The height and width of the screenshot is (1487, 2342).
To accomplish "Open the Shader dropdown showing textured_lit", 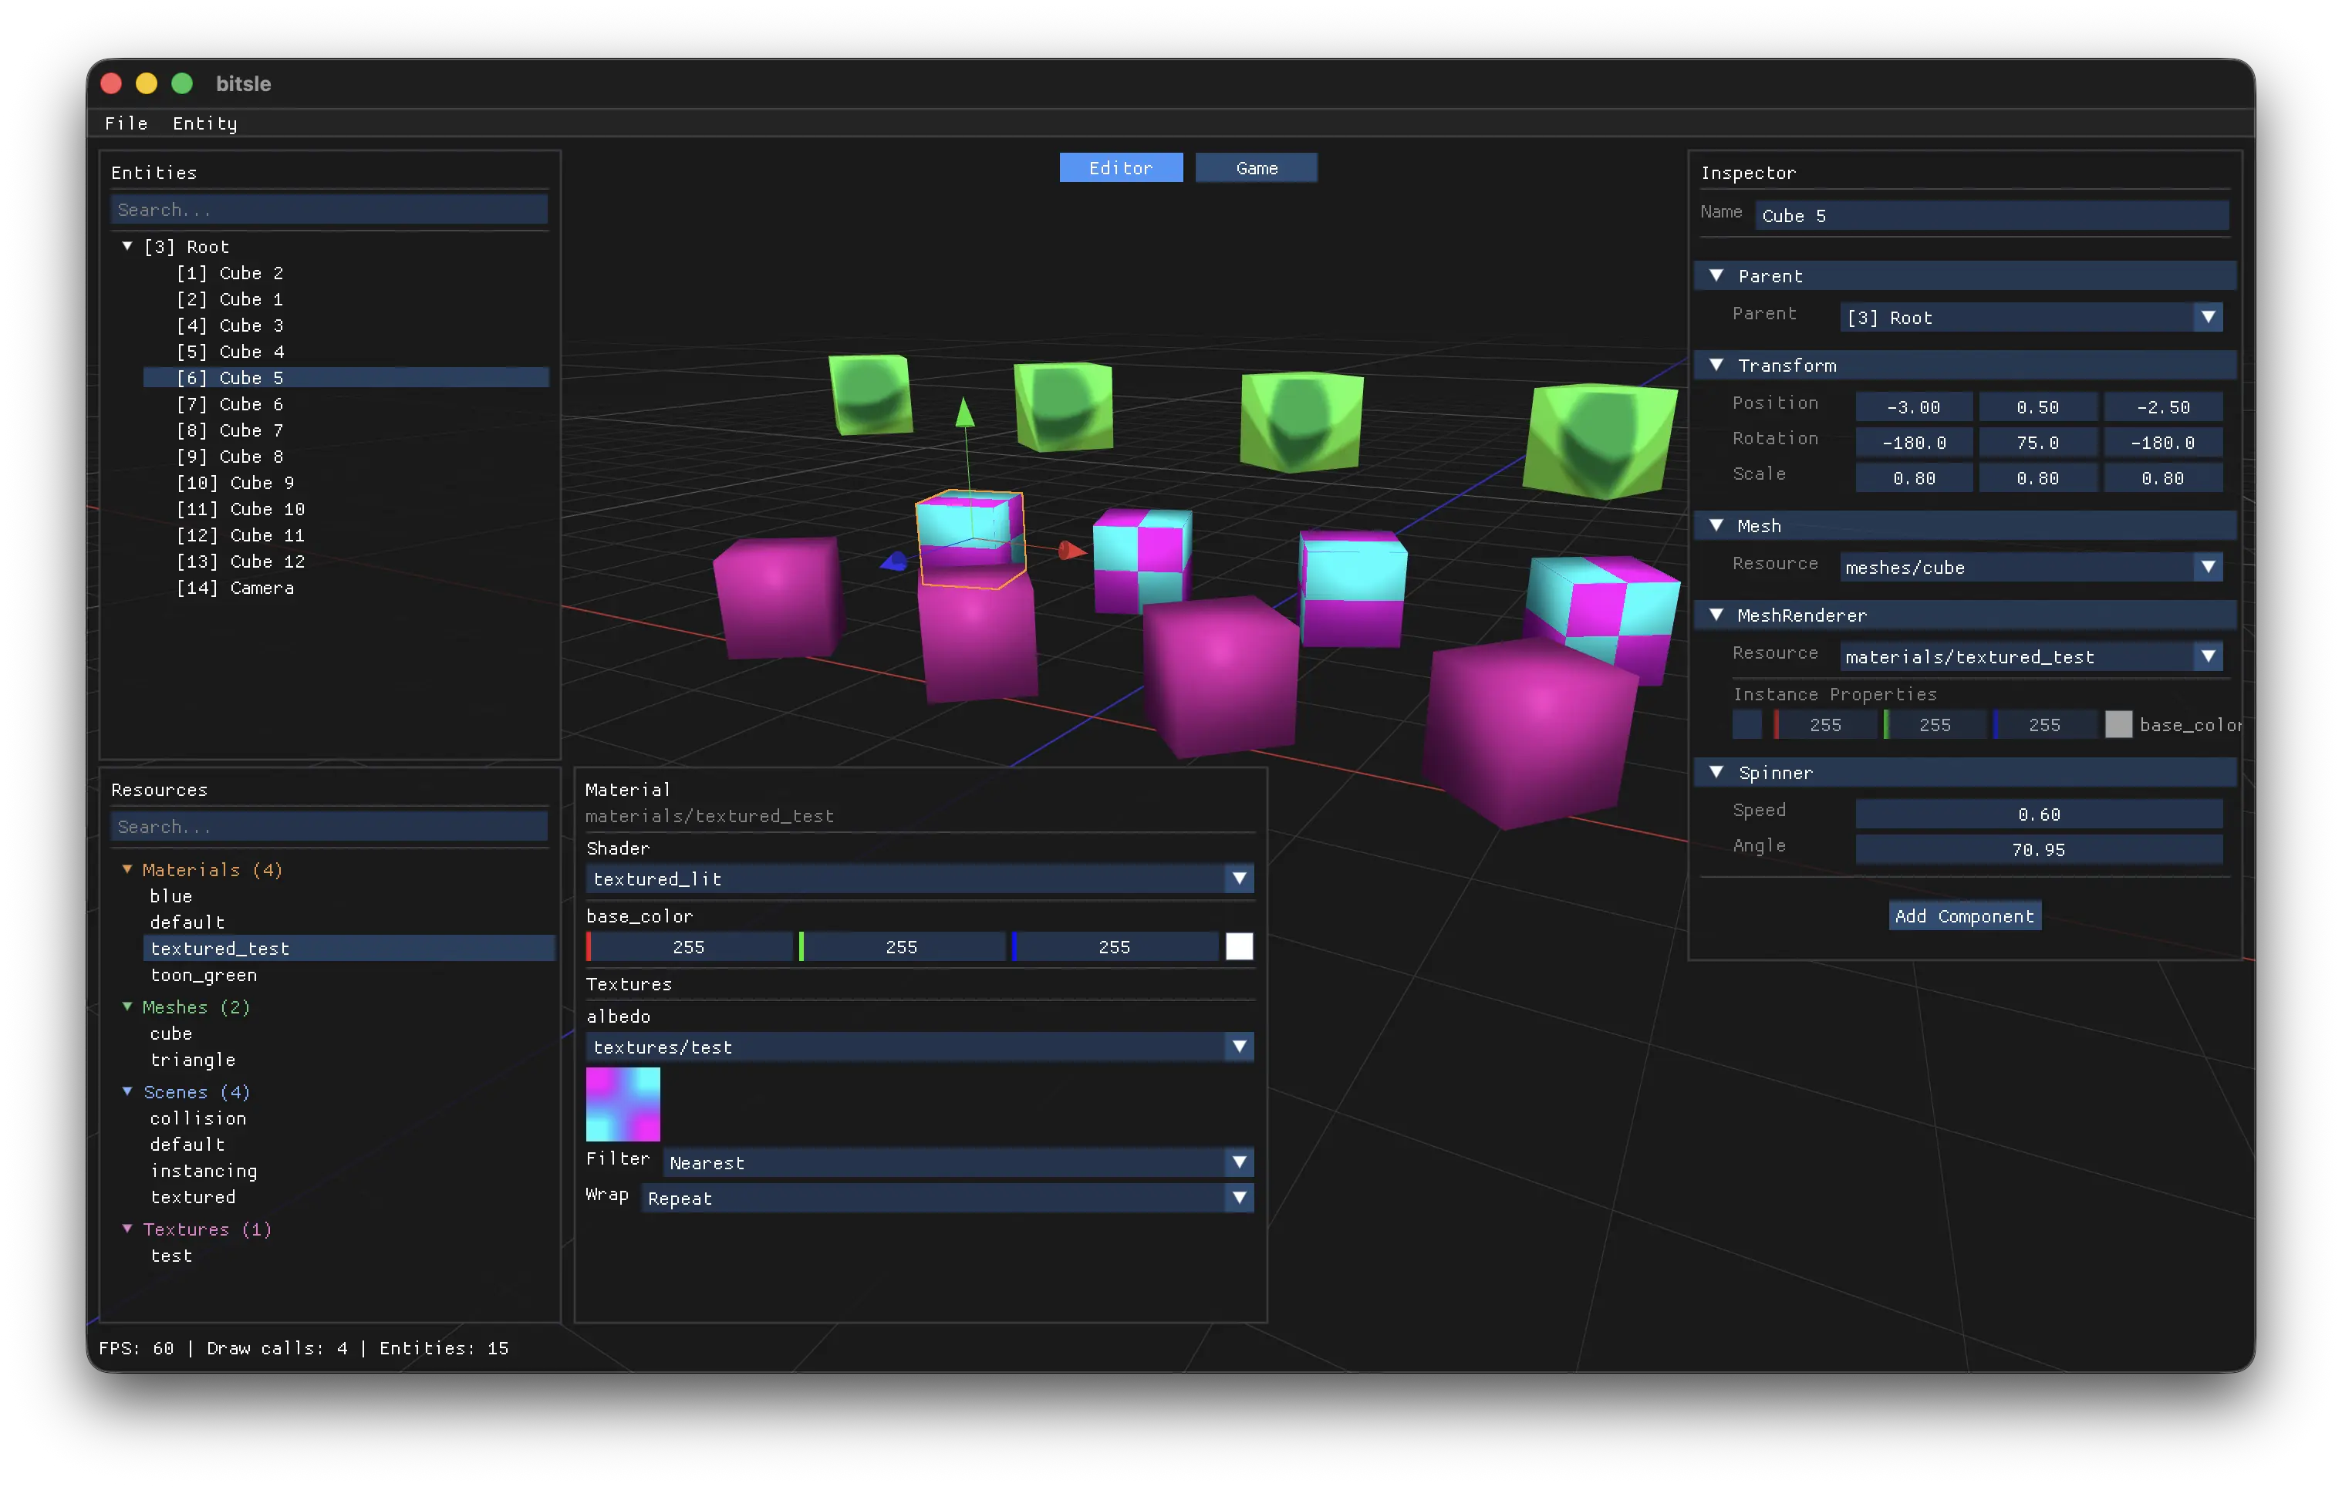I will [x=918, y=878].
